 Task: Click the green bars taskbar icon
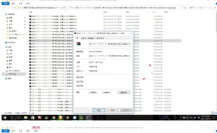pyautogui.click(x=46, y=118)
